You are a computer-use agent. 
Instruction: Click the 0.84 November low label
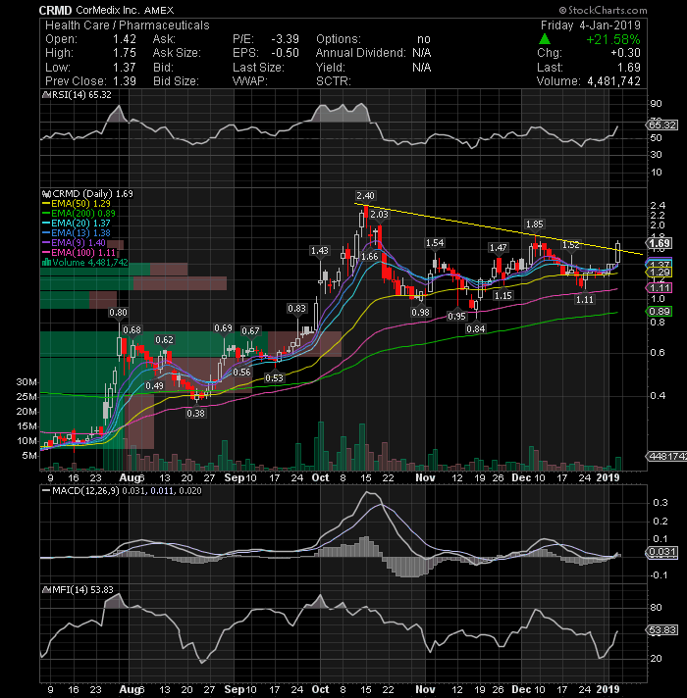pyautogui.click(x=475, y=329)
